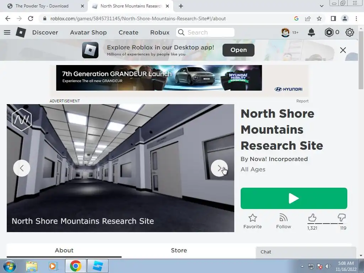Viewport: 364px width, 273px height.
Task: Open Roblox Studio from the taskbar
Action: point(98,266)
